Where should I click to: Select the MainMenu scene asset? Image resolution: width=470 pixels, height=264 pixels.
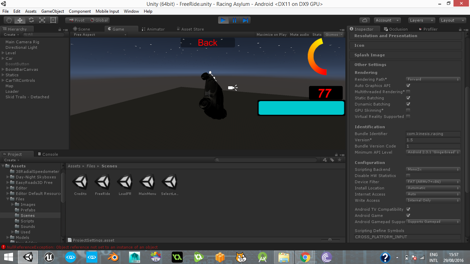(147, 185)
